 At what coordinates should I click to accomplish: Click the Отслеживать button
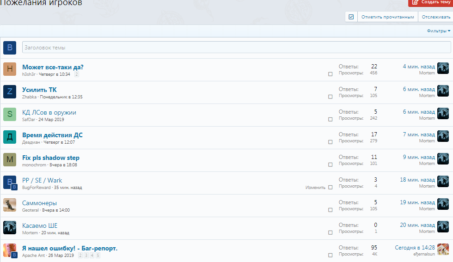click(x=436, y=17)
